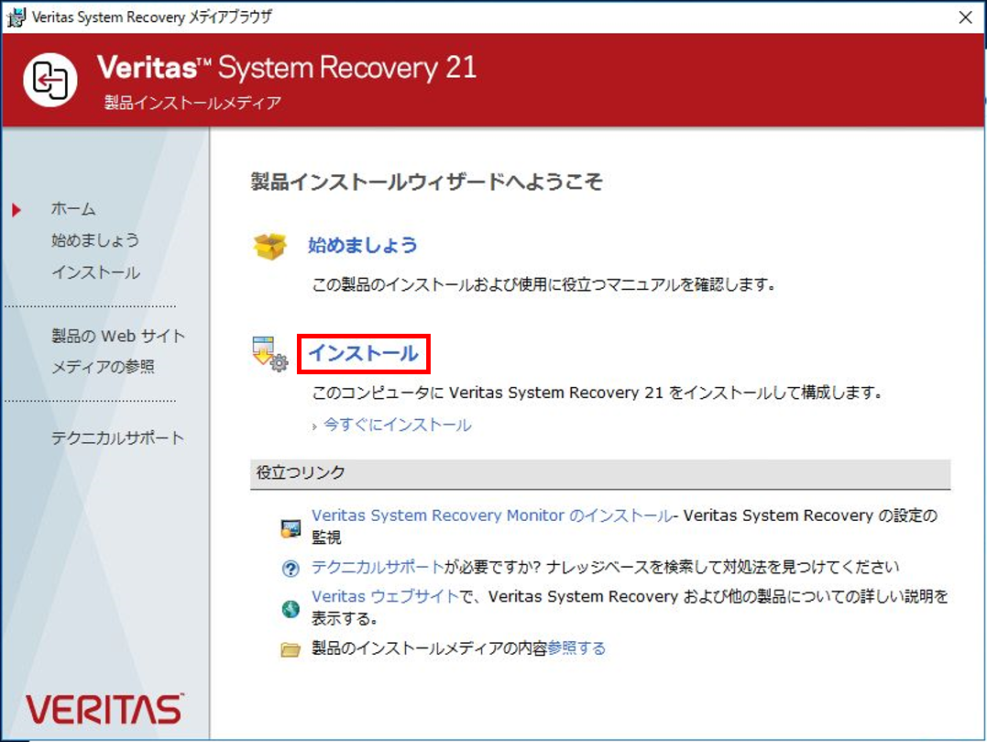Image resolution: width=987 pixels, height=742 pixels.
Task: Click the 始めましょう heading link
Action: click(363, 245)
